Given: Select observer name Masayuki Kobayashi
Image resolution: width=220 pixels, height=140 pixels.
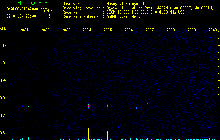Looking at the screenshot, I should [126, 4].
